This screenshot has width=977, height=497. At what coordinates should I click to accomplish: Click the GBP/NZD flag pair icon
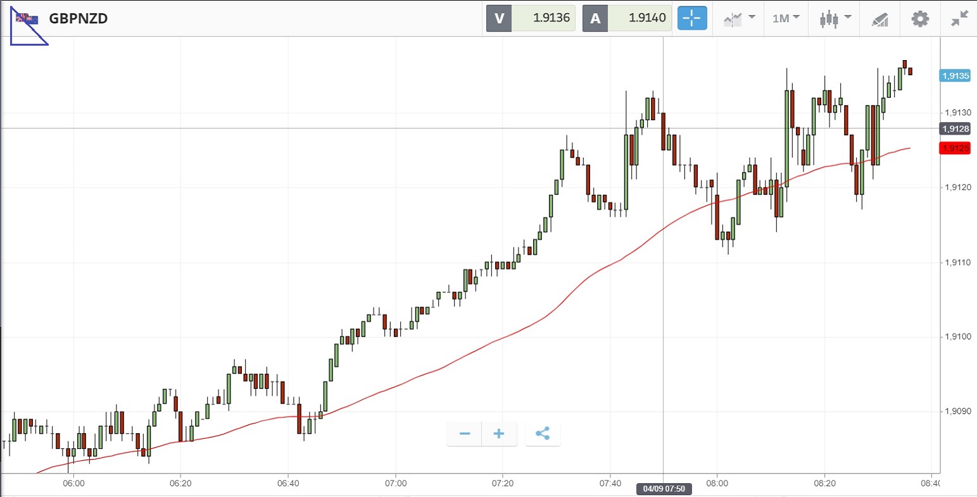pyautogui.click(x=27, y=18)
